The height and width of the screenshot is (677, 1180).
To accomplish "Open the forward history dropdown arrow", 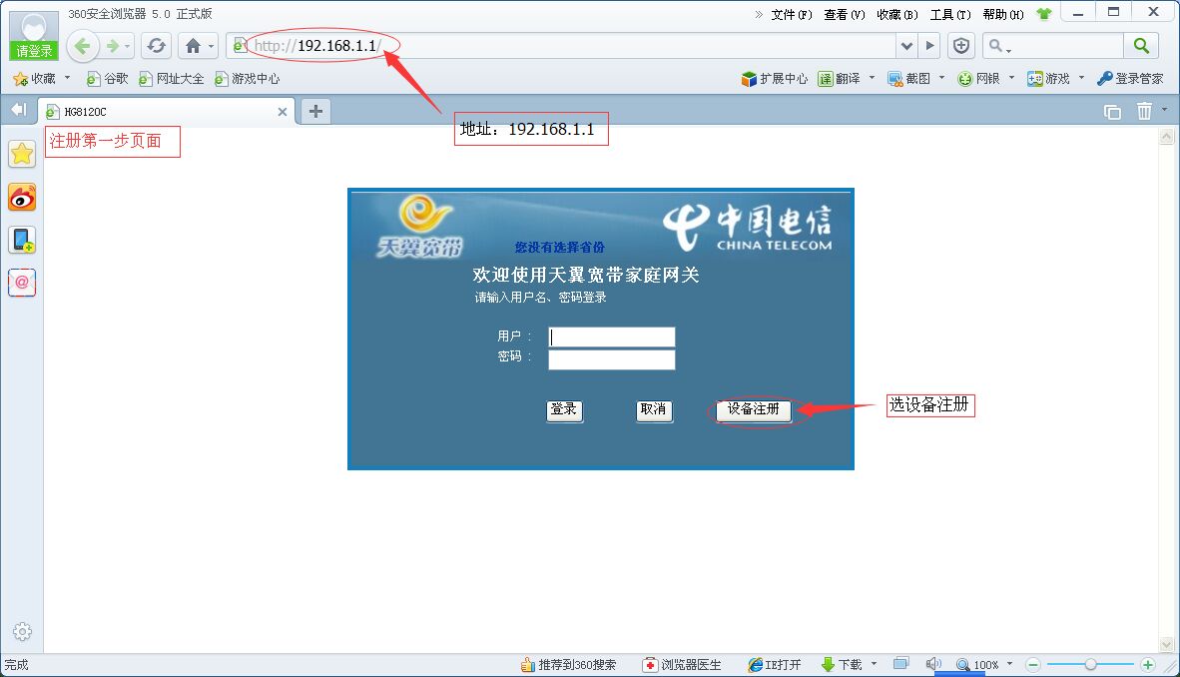I will pos(127,47).
